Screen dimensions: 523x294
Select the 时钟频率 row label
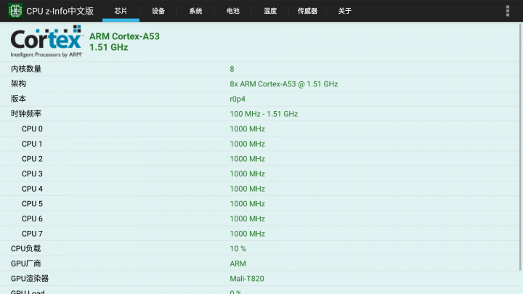tap(26, 114)
